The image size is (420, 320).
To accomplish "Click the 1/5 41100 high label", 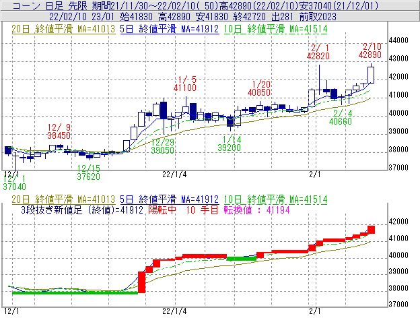I will 185,84.
